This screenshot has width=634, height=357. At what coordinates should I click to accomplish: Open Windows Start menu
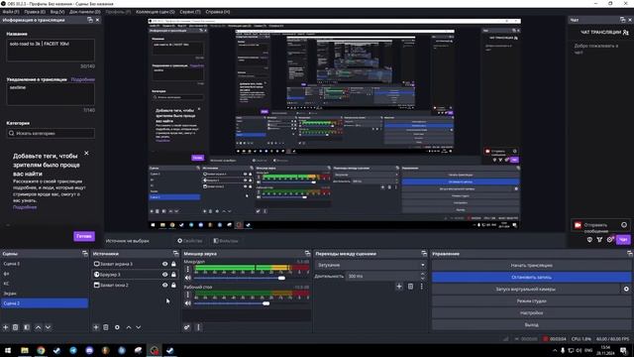tap(8, 350)
